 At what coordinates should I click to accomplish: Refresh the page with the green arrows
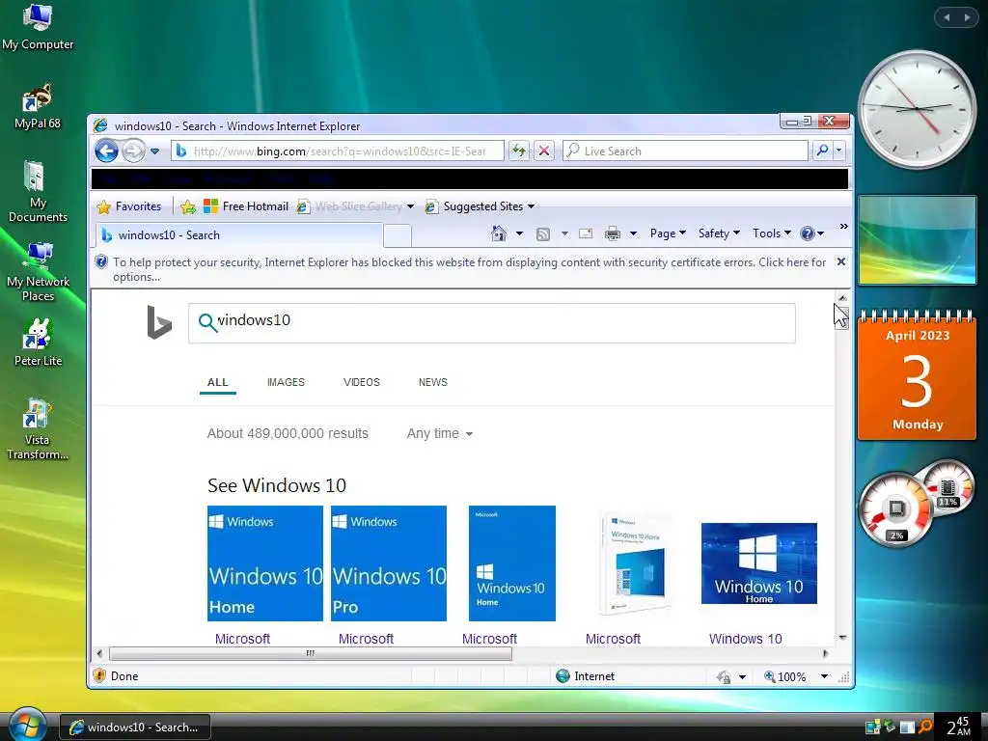(x=518, y=151)
